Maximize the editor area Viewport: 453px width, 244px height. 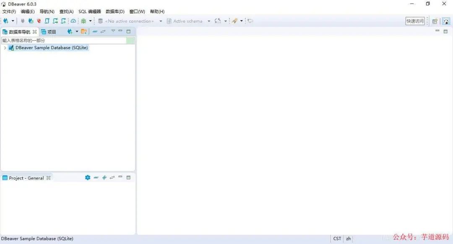pyautogui.click(x=445, y=31)
